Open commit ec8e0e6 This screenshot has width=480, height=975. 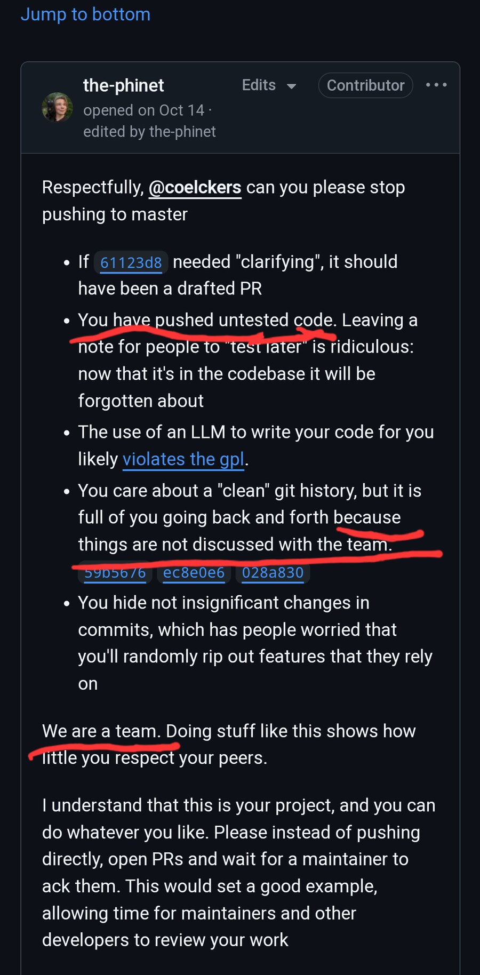tap(194, 572)
